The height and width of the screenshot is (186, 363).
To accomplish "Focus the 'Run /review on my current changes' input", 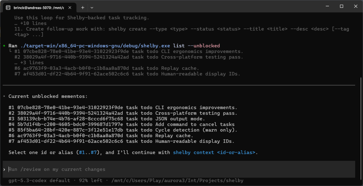I will [x=177, y=169].
